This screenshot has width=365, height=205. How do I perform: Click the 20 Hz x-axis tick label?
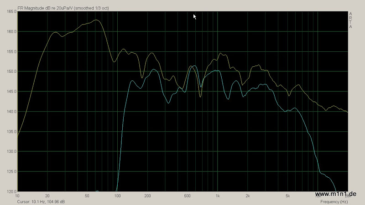[47, 196]
